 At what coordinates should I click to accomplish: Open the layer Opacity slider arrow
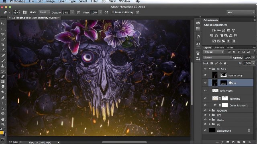point(253,58)
